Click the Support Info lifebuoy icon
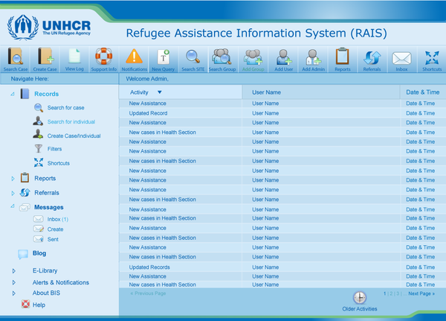The width and height of the screenshot is (446, 321). (x=103, y=57)
